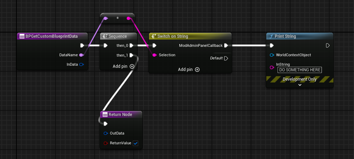Click the Selection input pin
Image resolution: width=354 pixels, height=159 pixels.
(x=154, y=55)
